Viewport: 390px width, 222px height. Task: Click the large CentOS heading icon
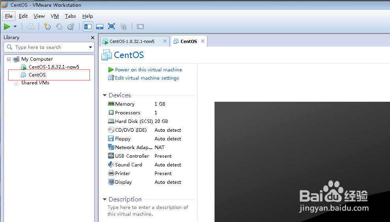106,55
